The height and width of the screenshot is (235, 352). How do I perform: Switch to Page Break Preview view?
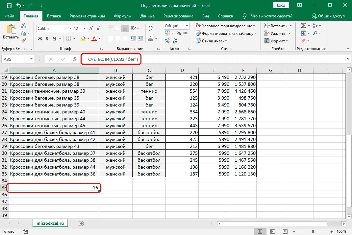tap(285, 231)
